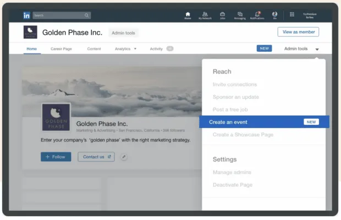Switch to the Career Page tab
This screenshot has height=220, width=341.
pos(61,49)
